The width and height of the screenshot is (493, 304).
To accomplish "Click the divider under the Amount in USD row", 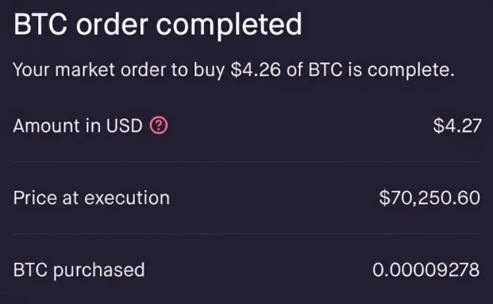I will point(246,162).
